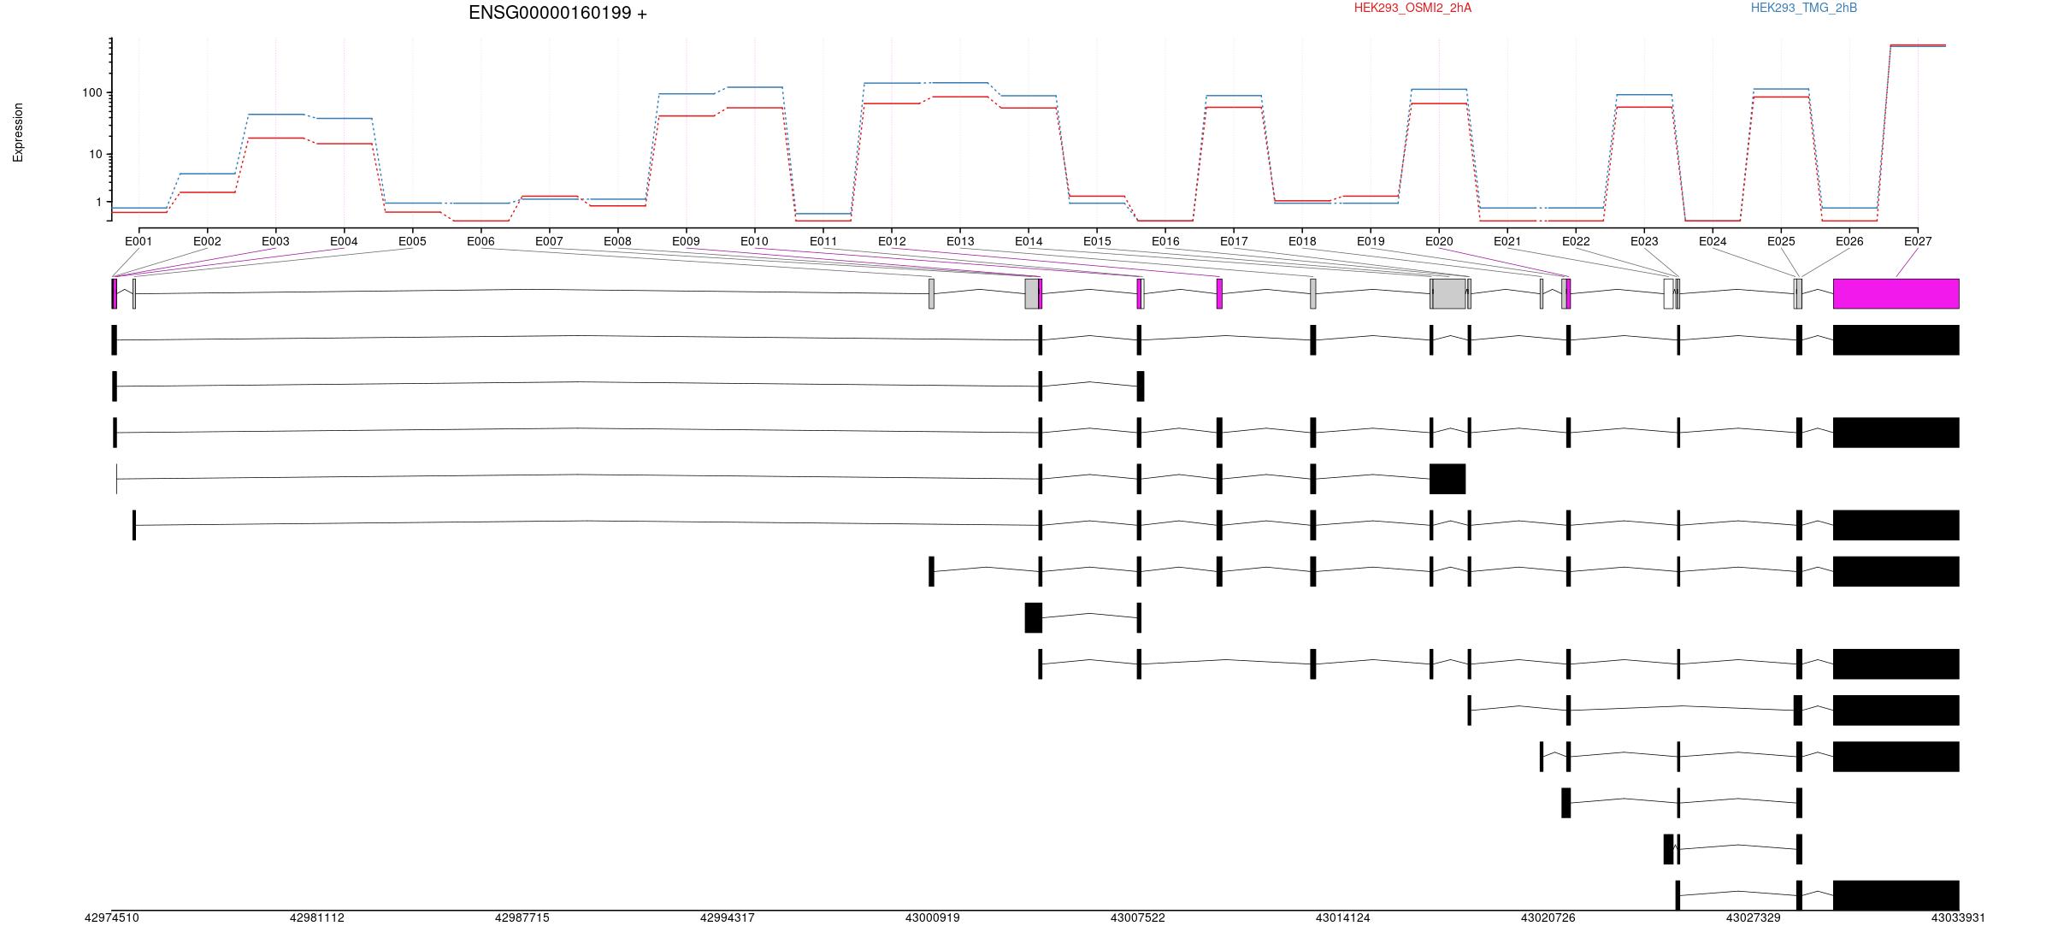Click exon bin label E006
2052x932 pixels.
coord(481,241)
